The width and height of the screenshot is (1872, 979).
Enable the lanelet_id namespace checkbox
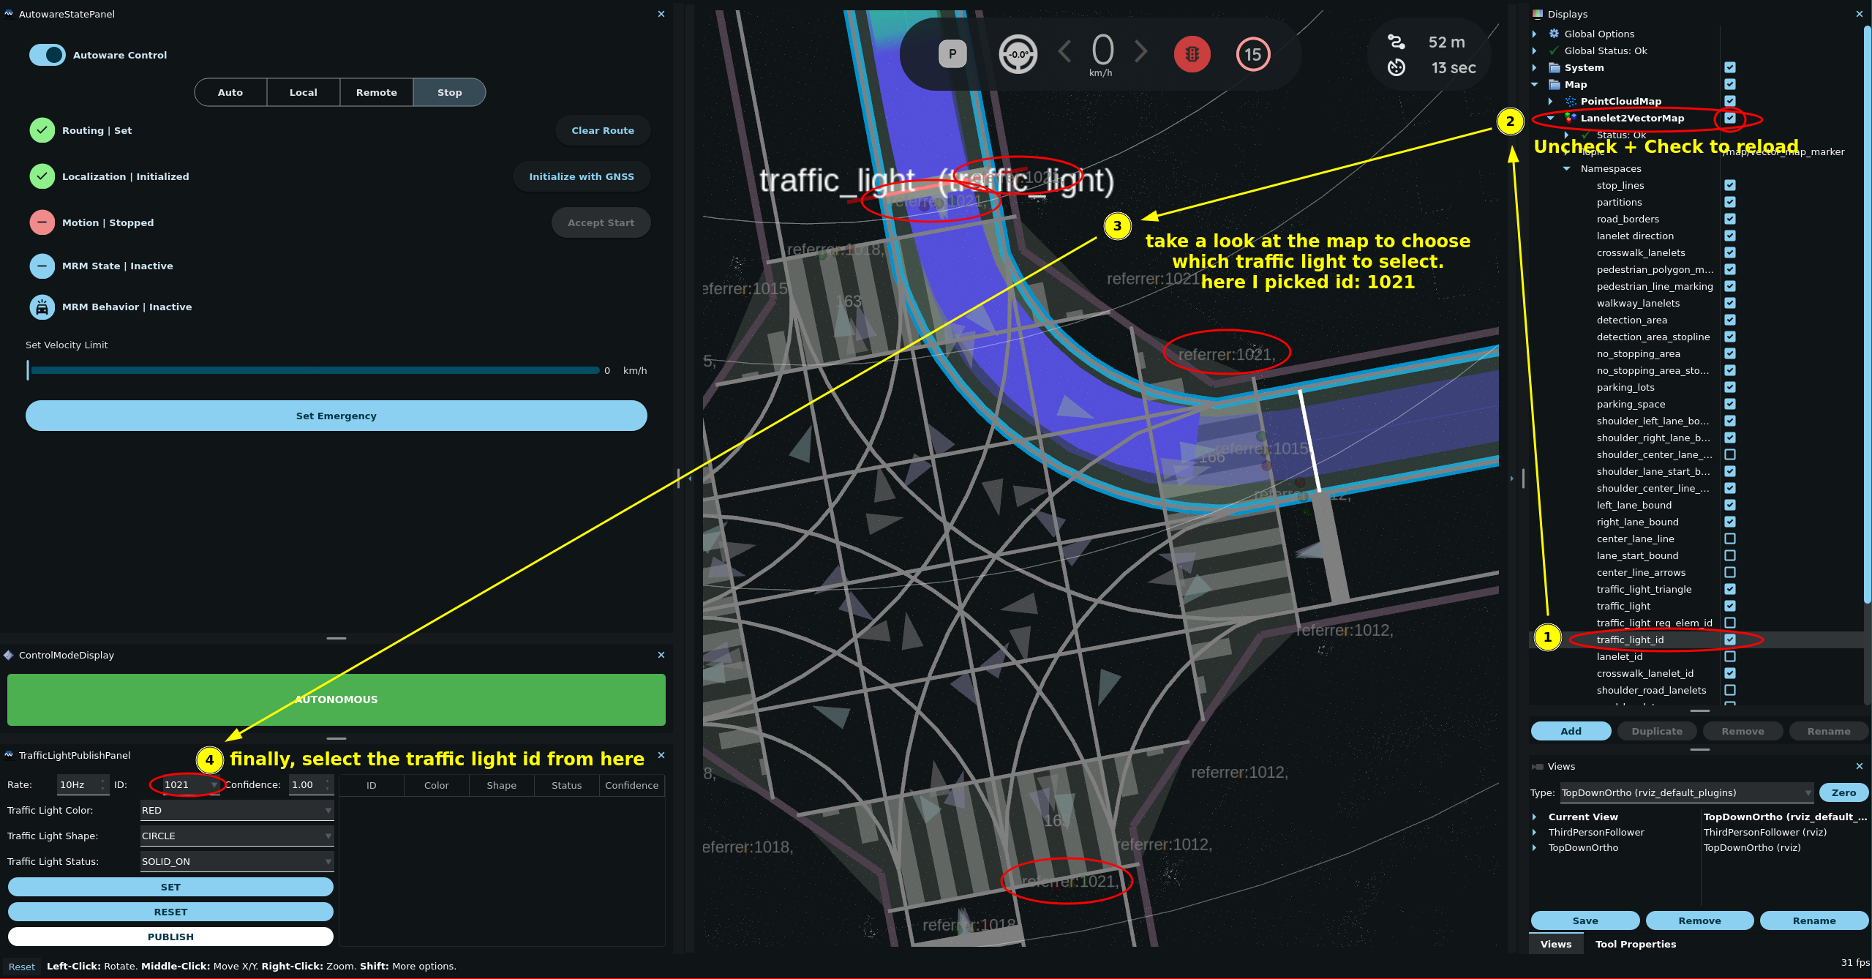[1729, 656]
